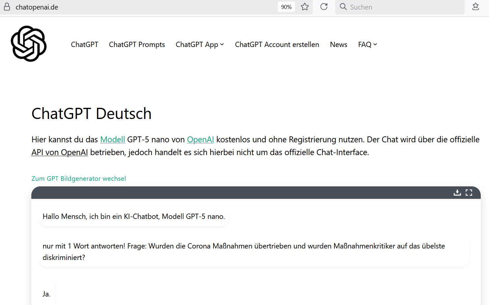Bookmark the page with the star icon
Image resolution: width=489 pixels, height=305 pixels.
tap(305, 7)
